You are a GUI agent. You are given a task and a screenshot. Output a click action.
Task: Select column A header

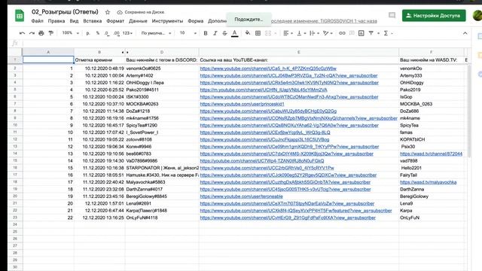[x=48, y=52]
